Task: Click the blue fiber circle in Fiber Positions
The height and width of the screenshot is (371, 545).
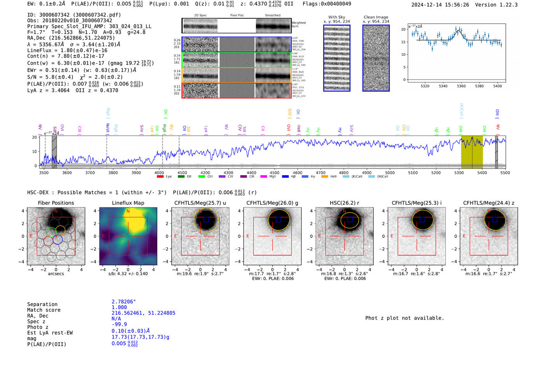Action: pyautogui.click(x=58, y=240)
